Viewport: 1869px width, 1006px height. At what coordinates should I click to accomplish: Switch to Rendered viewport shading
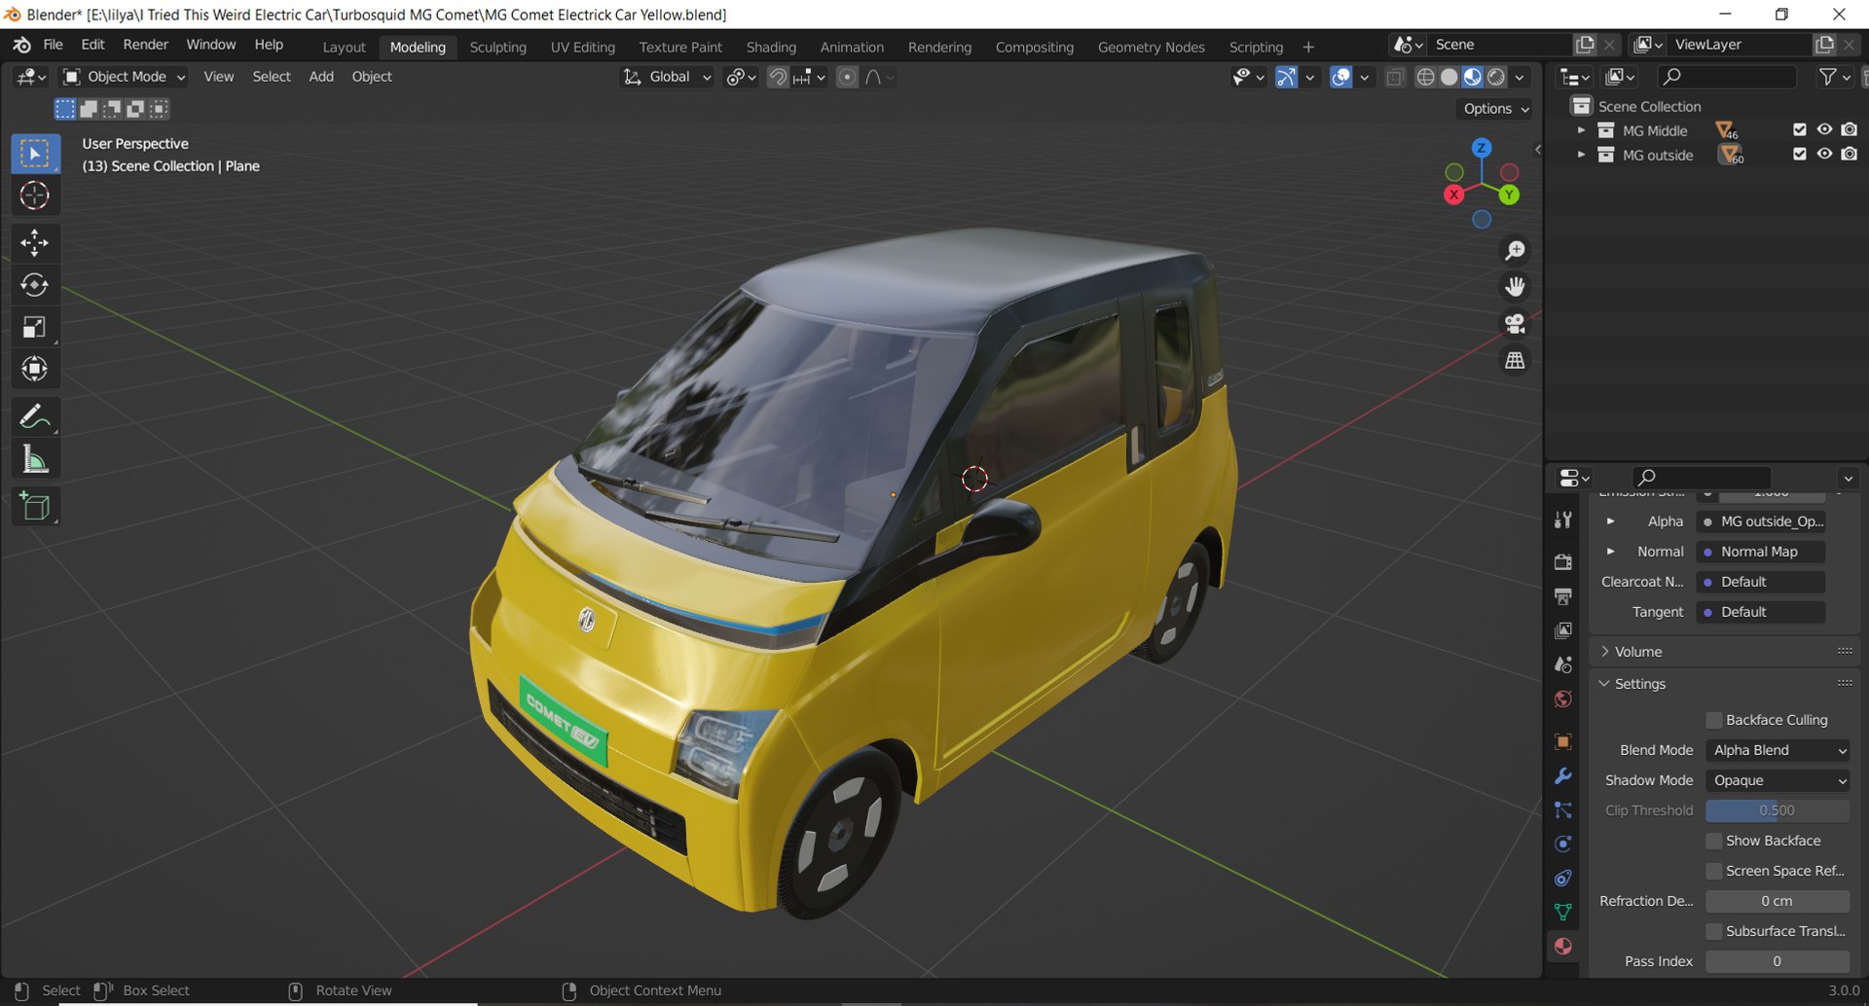point(1497,77)
